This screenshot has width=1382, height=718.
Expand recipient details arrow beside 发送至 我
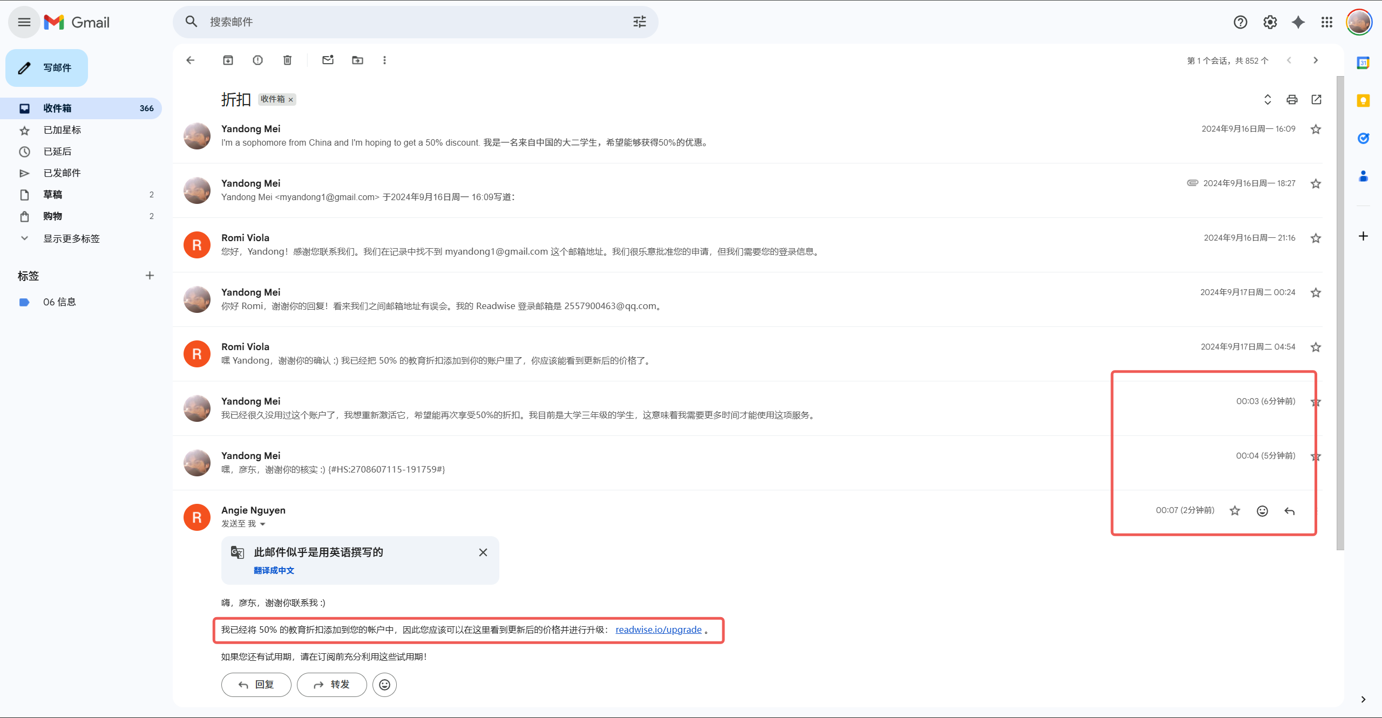point(263,524)
